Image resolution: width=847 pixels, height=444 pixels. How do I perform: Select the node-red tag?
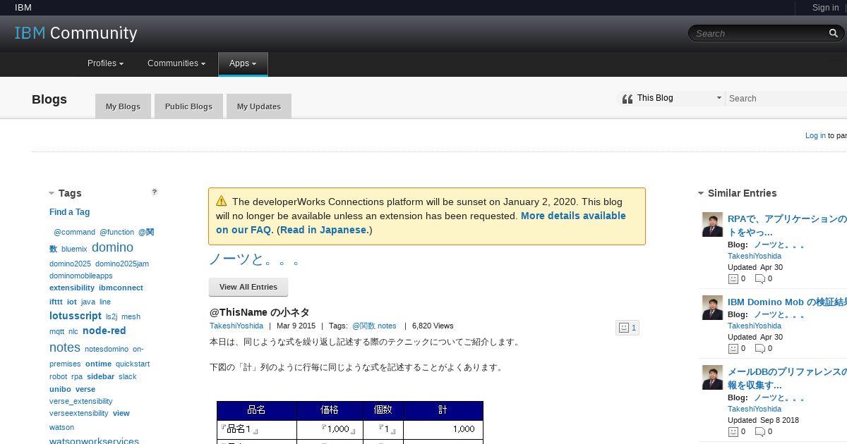click(x=104, y=331)
